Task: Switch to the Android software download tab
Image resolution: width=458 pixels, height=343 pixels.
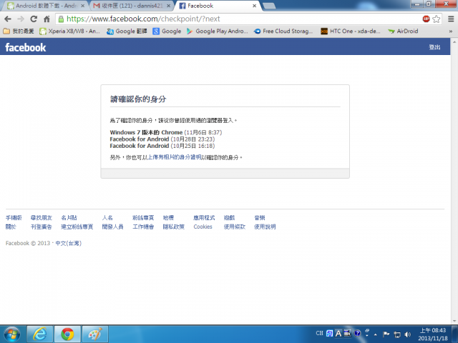Action: coord(45,6)
